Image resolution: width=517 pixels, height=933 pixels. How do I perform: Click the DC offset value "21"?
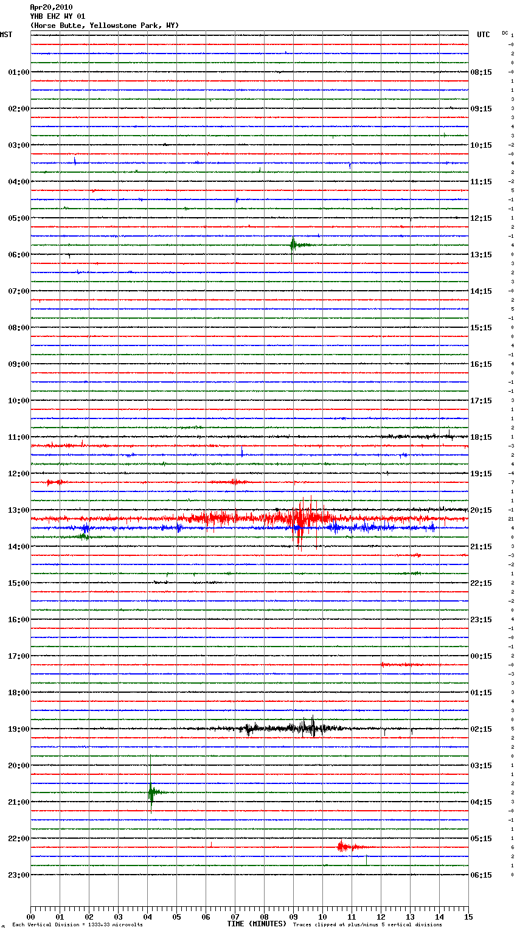tap(511, 519)
